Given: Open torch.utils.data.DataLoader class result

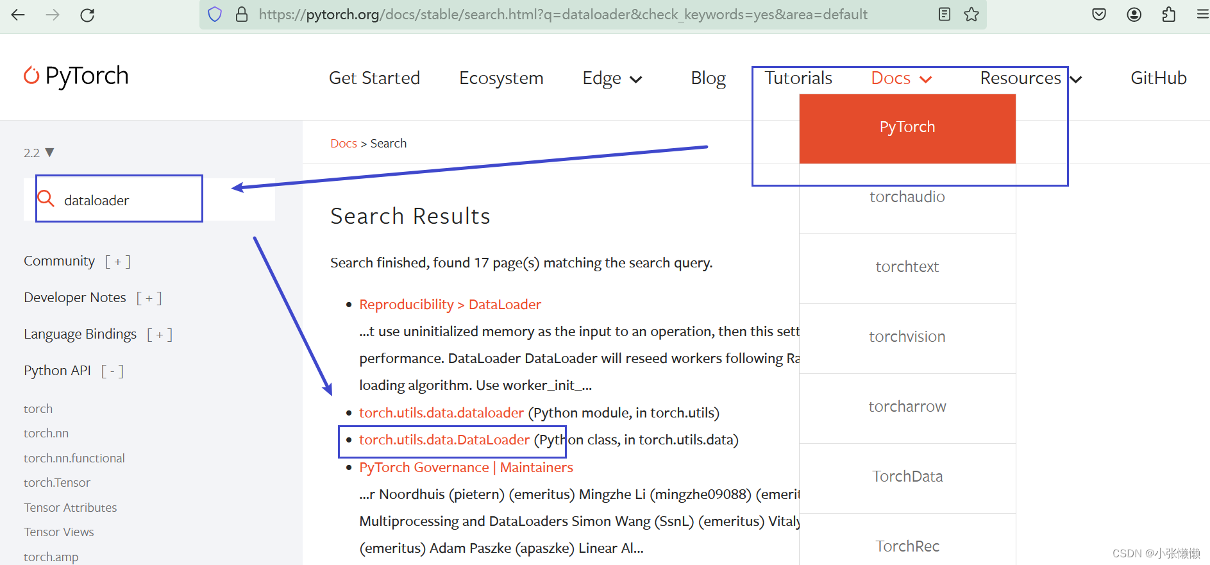Looking at the screenshot, I should coord(444,440).
